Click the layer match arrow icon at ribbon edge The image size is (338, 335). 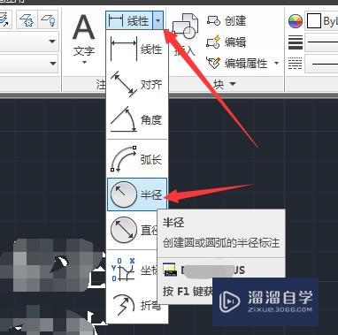click(x=5, y=19)
